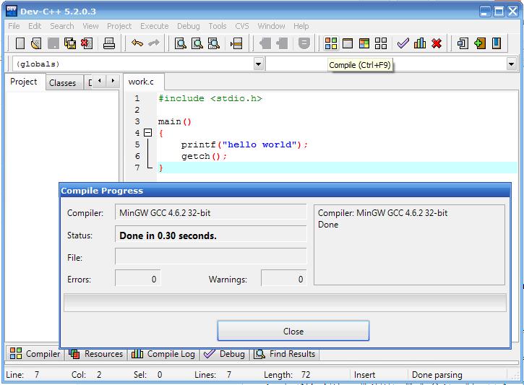Screen dimensions: 524x385
Task: Open the File menu
Action: coord(14,26)
